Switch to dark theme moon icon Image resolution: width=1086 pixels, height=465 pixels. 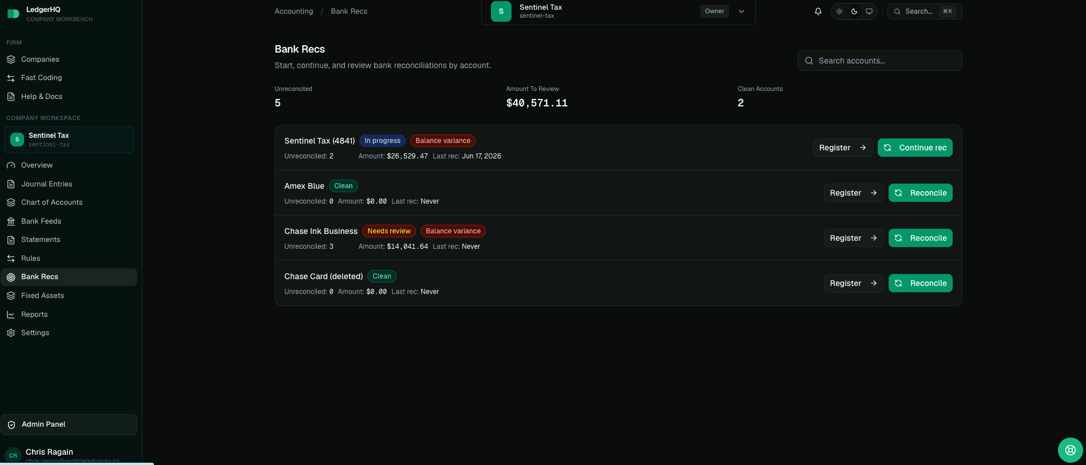point(854,11)
